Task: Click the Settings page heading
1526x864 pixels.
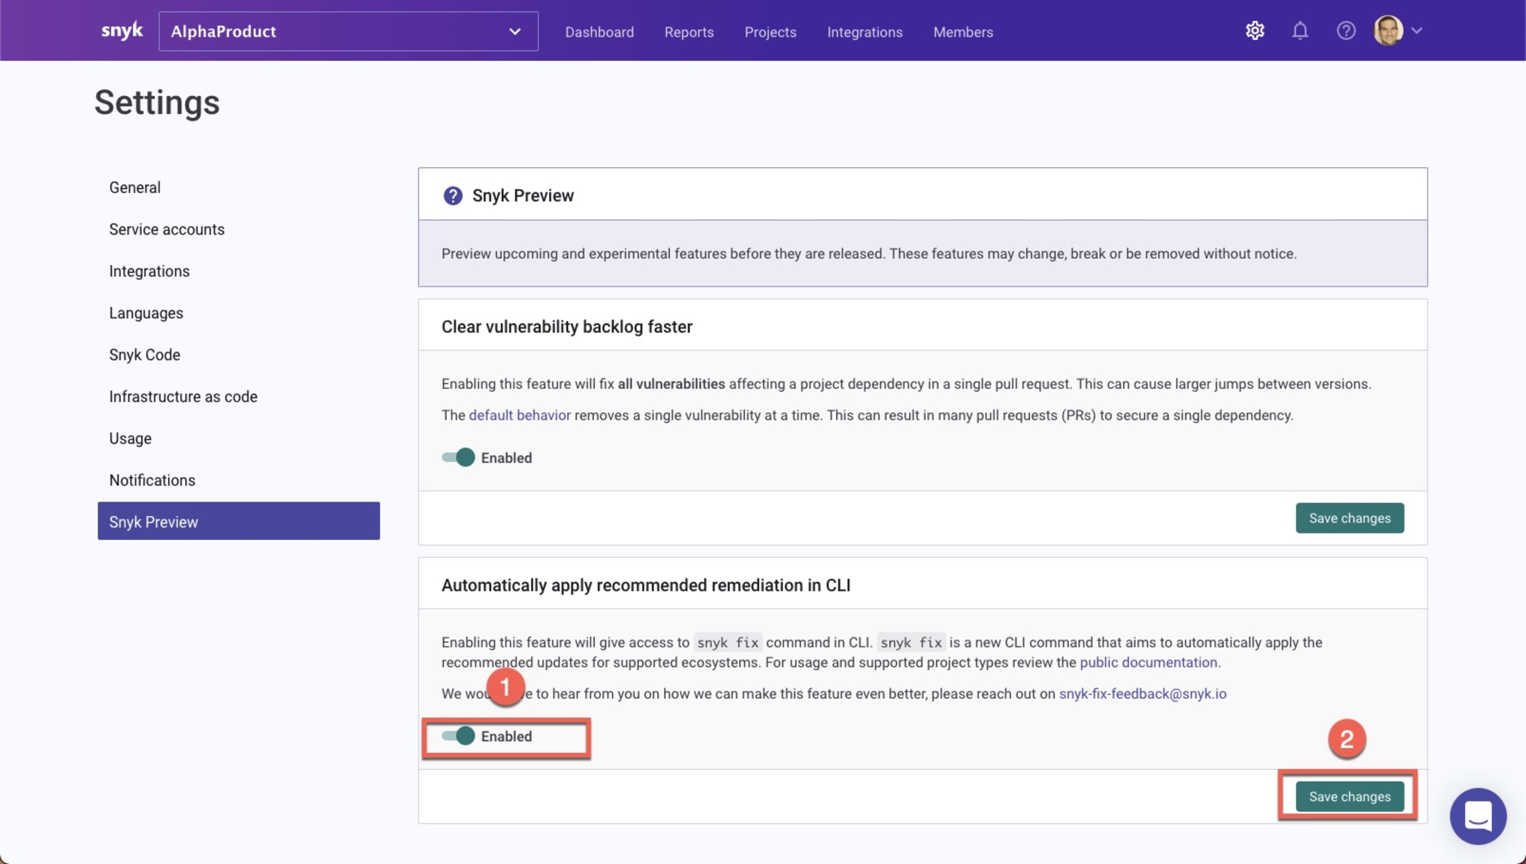Action: [157, 103]
